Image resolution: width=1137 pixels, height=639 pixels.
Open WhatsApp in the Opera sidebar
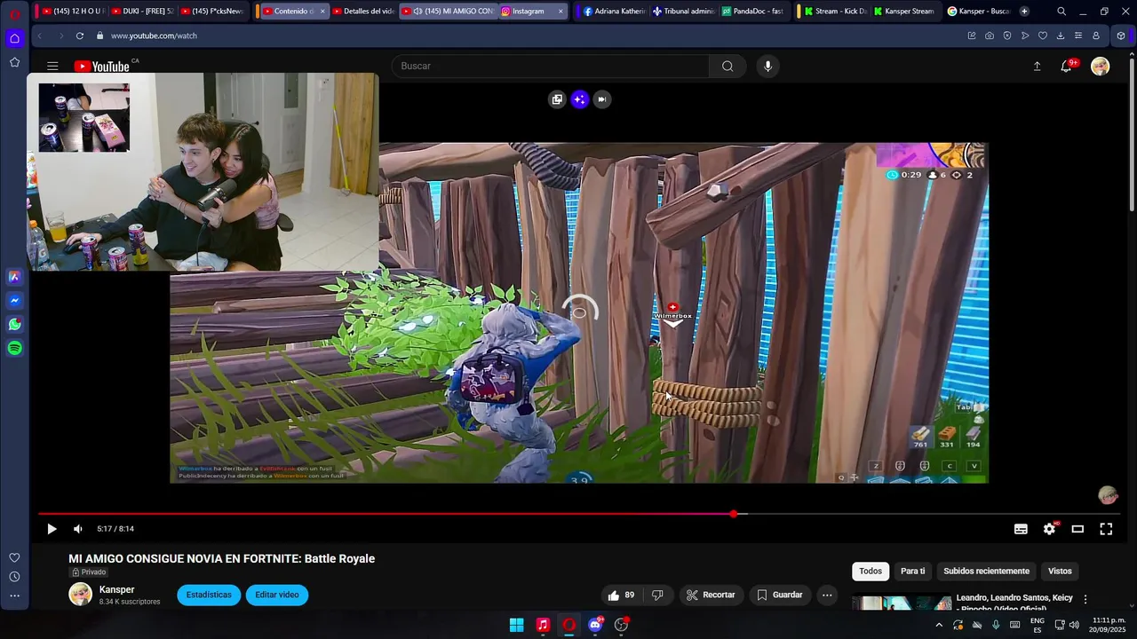click(x=15, y=325)
